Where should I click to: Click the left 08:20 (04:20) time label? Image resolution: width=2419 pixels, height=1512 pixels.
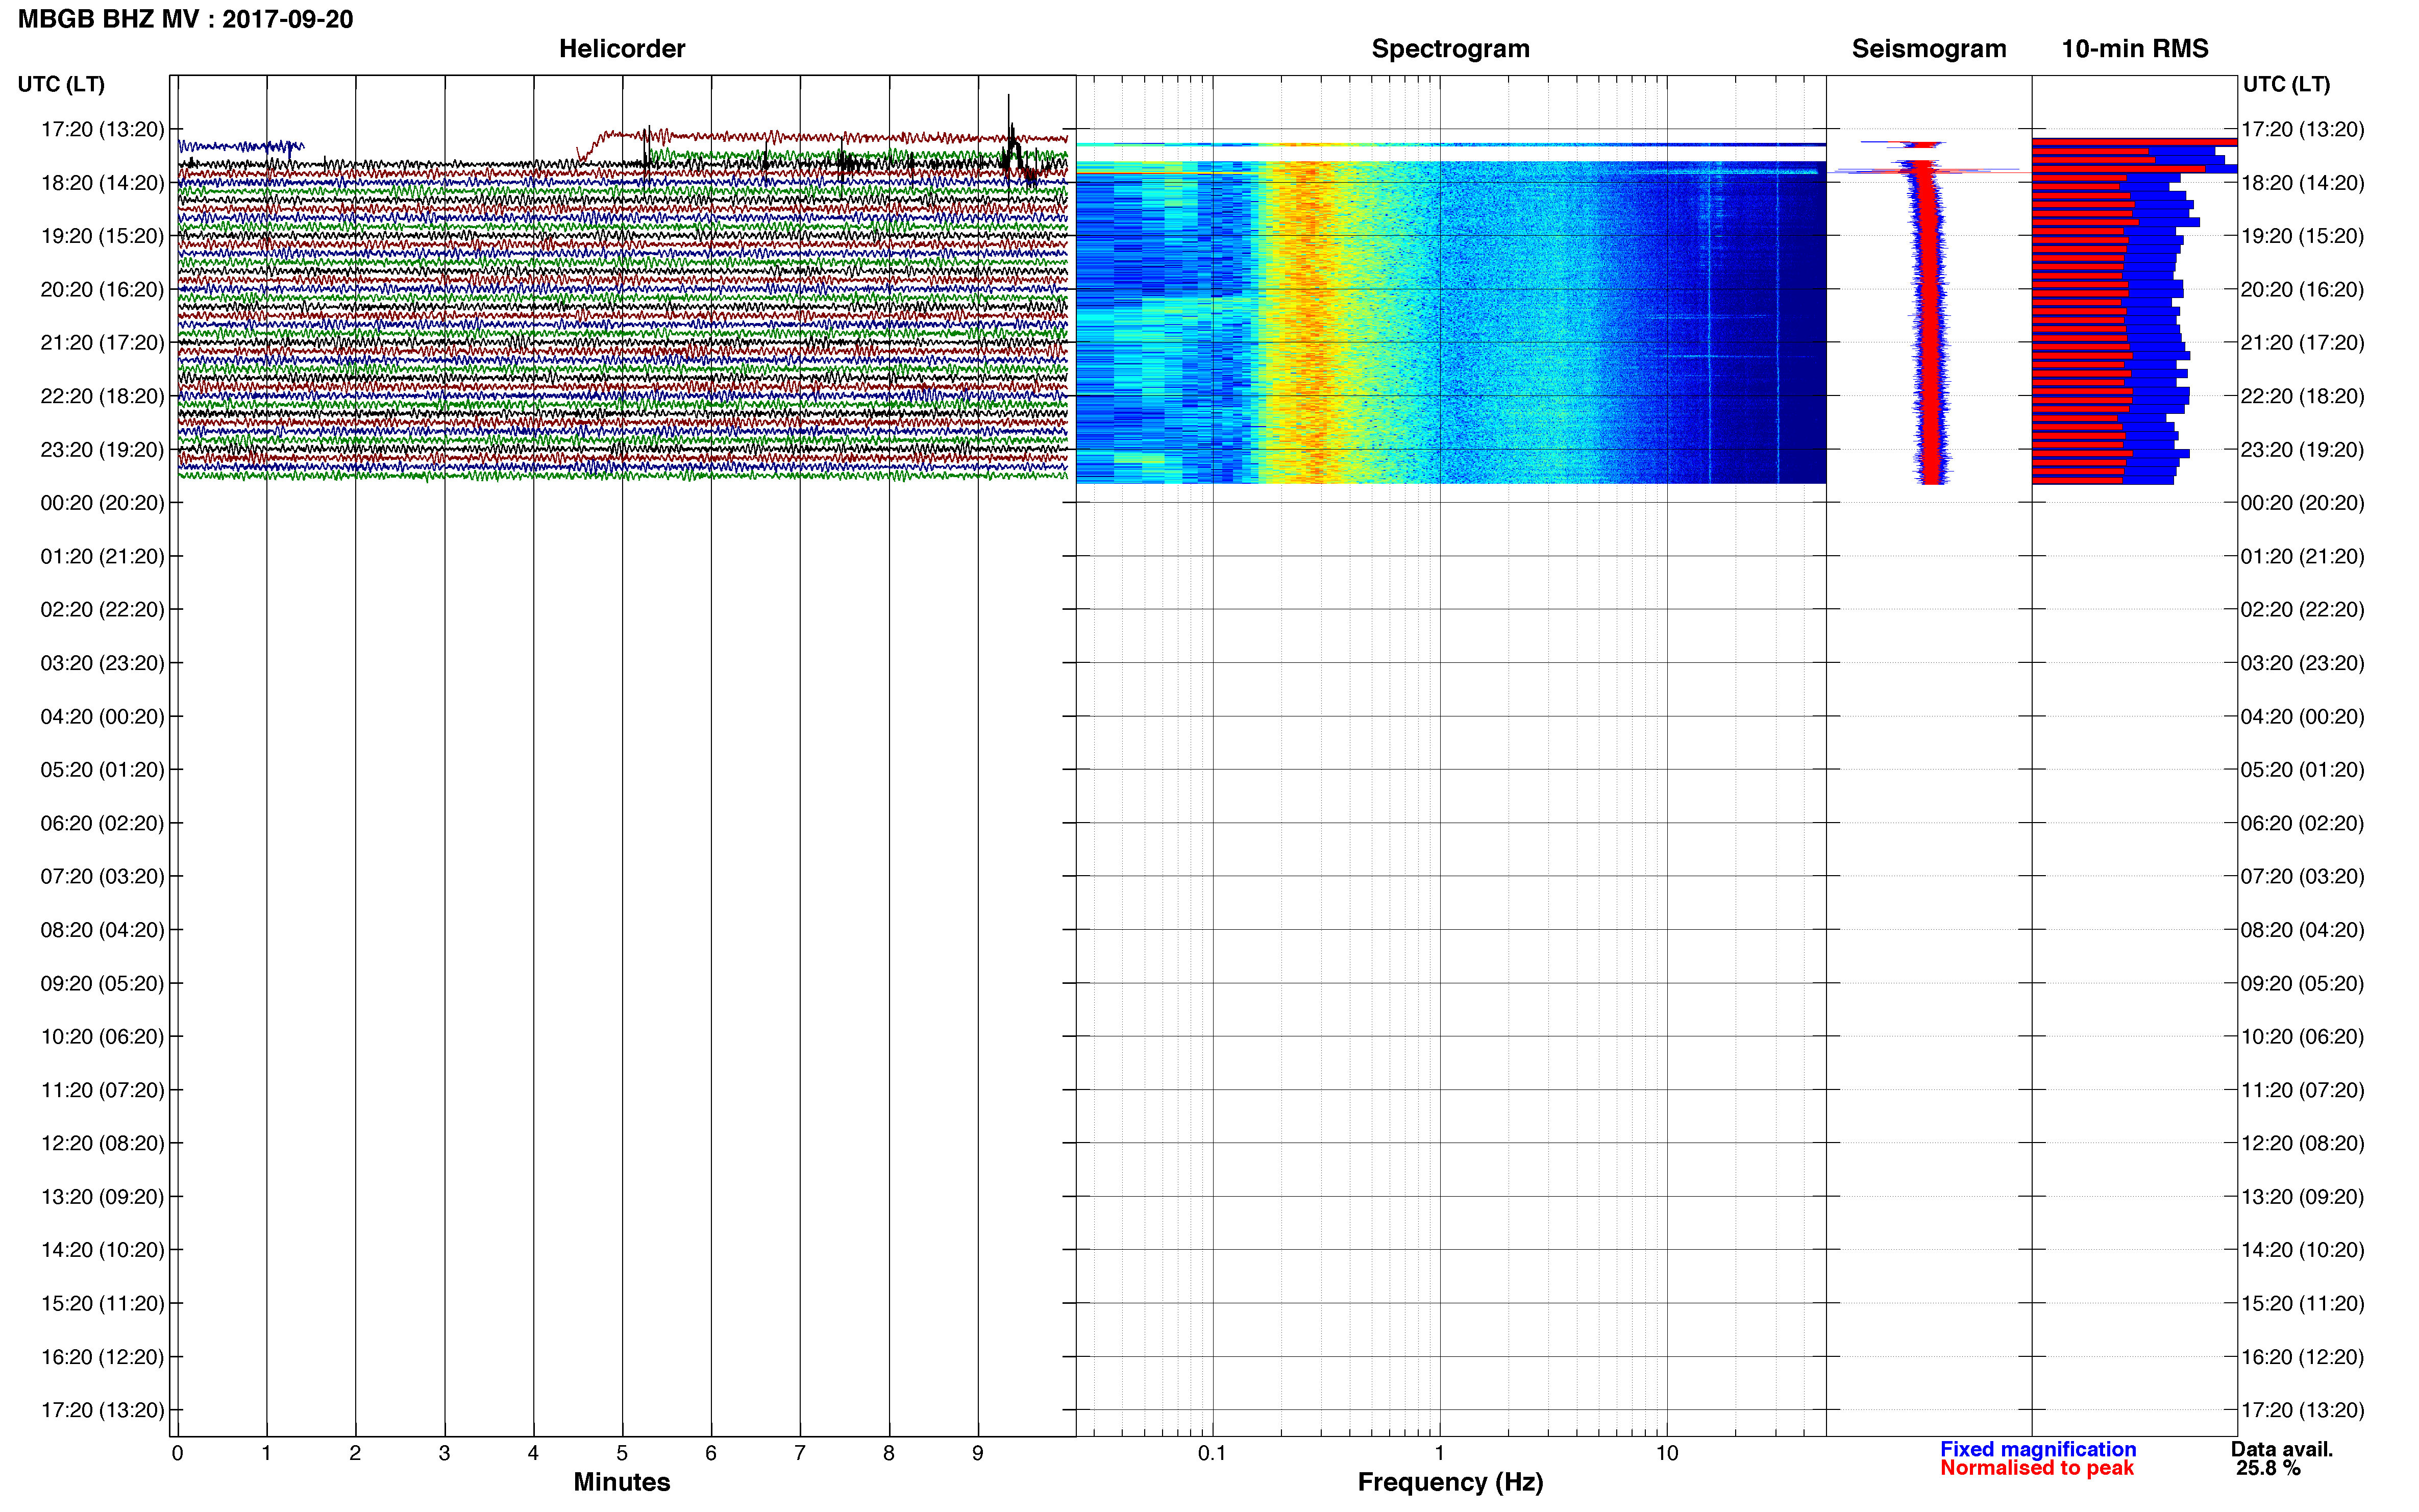pos(103,929)
